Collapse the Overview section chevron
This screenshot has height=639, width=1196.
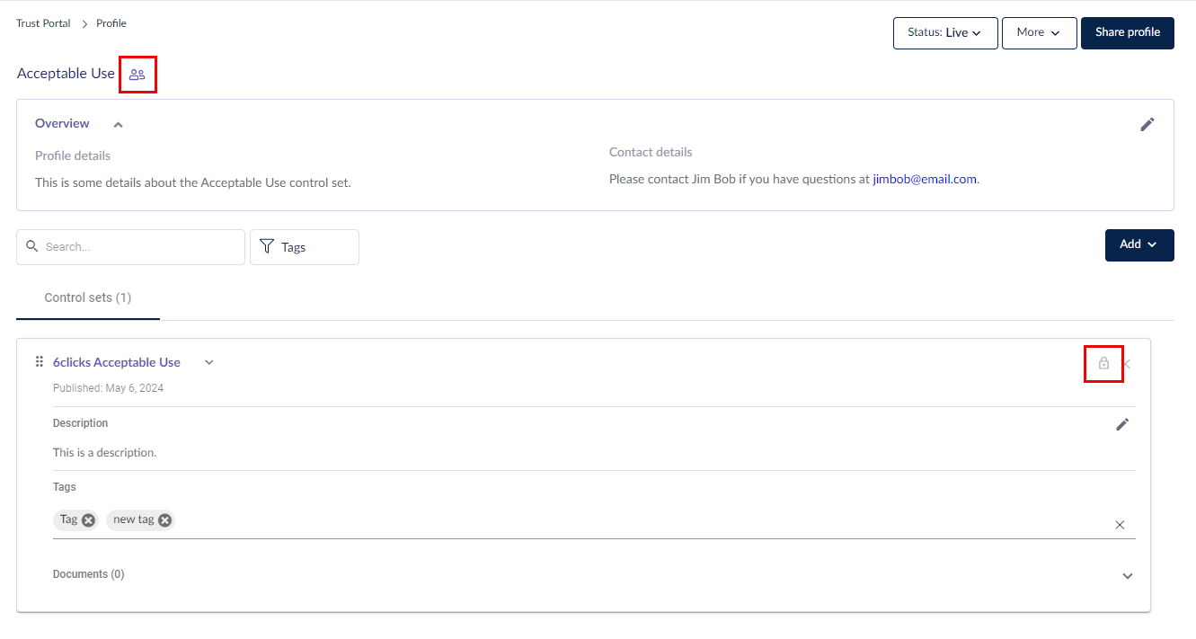118,125
